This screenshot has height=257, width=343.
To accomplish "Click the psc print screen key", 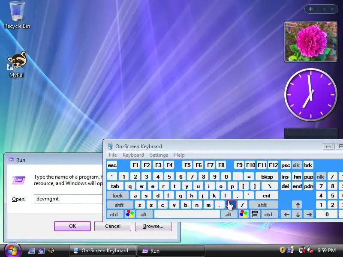I will [286, 165].
